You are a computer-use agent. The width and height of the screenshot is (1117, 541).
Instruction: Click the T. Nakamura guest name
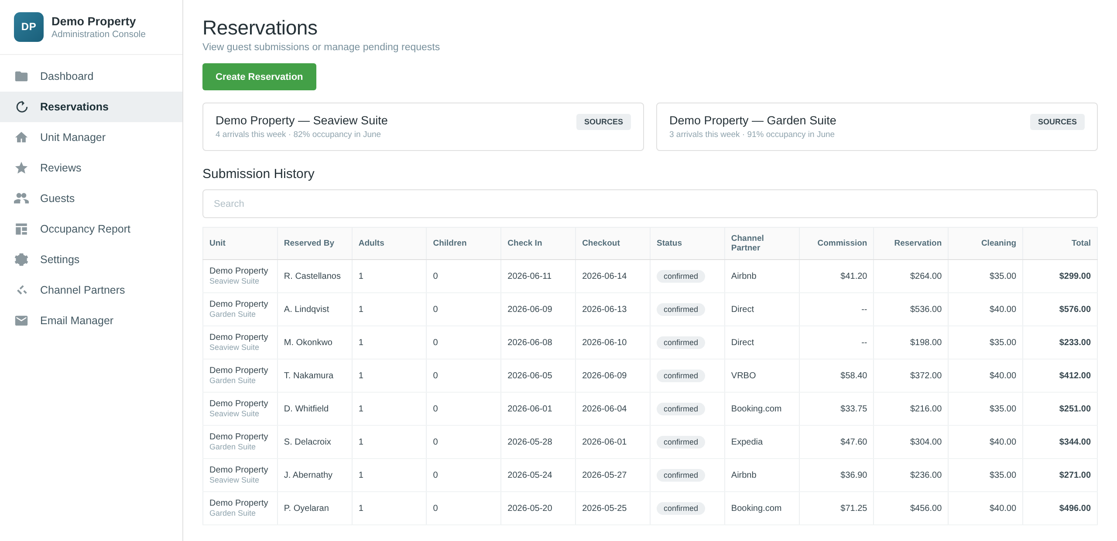click(x=308, y=376)
